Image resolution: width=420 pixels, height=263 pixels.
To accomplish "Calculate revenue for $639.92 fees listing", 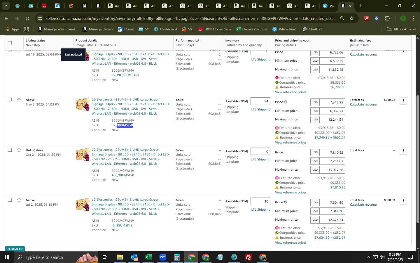I will tap(363, 104).
